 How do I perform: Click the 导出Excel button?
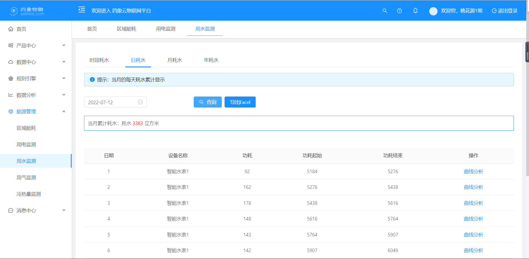tap(240, 102)
